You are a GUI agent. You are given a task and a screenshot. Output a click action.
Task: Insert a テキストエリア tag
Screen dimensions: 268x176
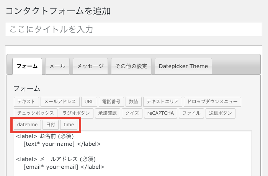[163, 102]
